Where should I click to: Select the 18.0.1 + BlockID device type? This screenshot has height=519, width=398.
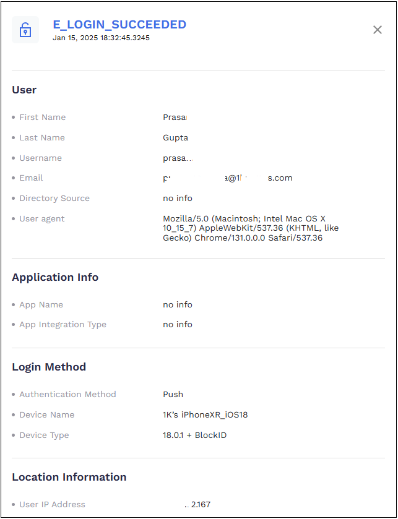click(x=194, y=435)
